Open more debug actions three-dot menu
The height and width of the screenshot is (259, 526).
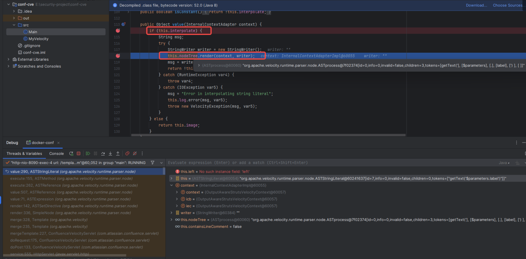pyautogui.click(x=142, y=154)
